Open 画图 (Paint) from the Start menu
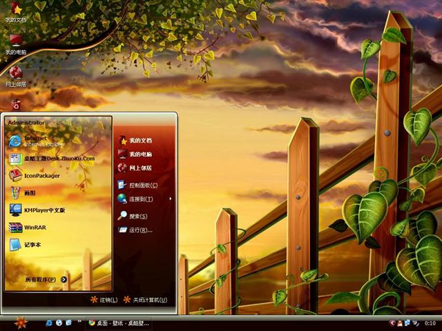The height and width of the screenshot is (331, 442). [x=23, y=193]
